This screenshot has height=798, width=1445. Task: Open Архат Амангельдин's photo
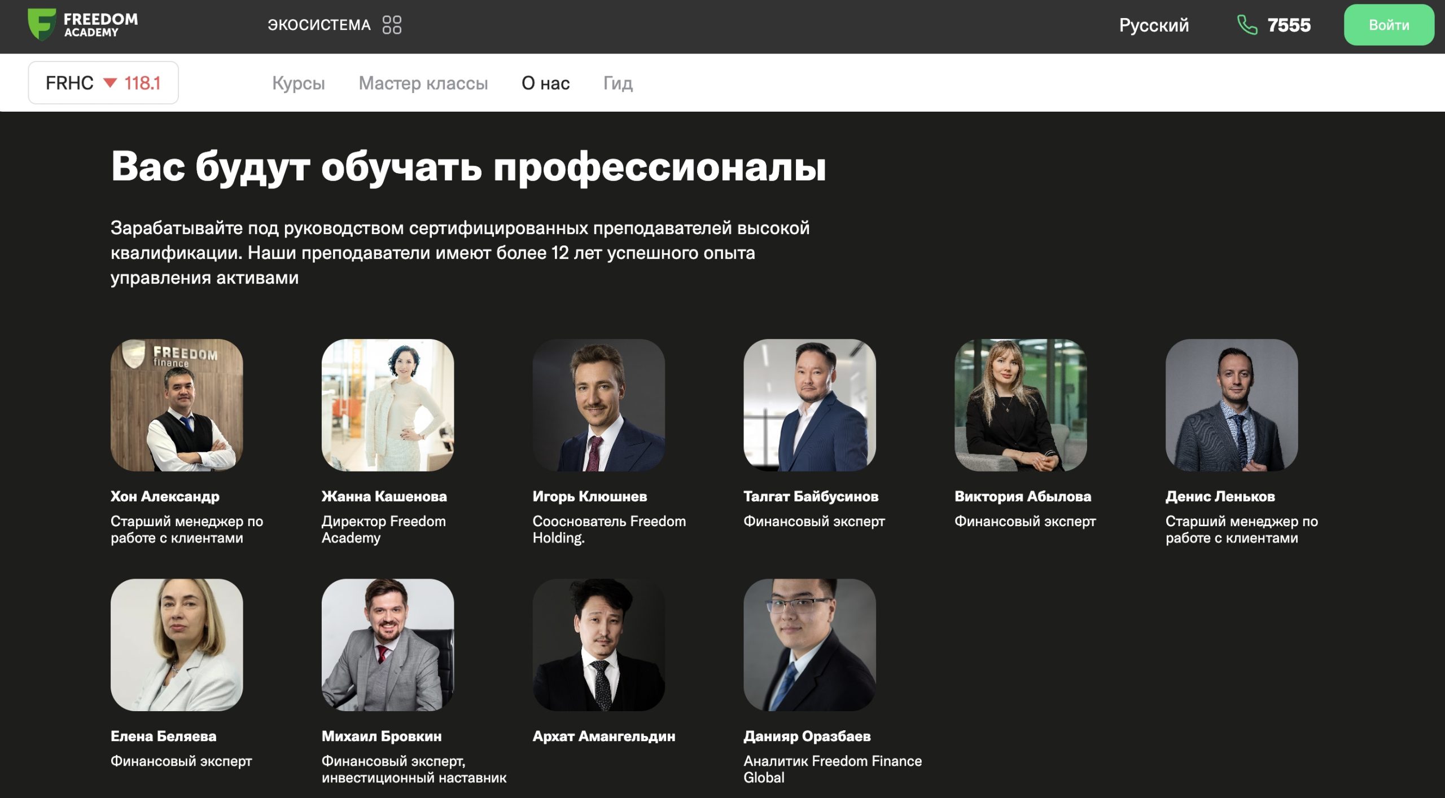tap(599, 645)
